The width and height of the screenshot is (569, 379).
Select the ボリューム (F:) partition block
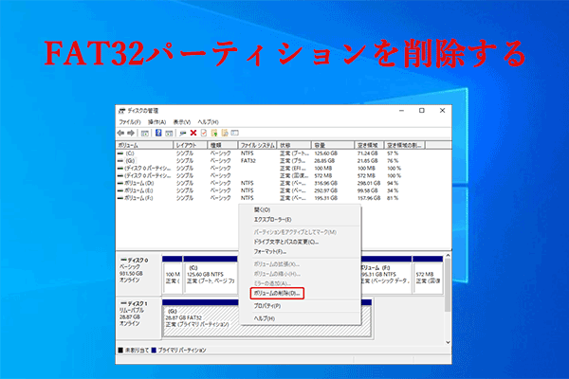(x=386, y=275)
